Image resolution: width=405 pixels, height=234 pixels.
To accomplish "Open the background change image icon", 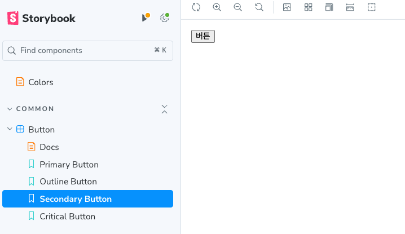I will [x=287, y=7].
